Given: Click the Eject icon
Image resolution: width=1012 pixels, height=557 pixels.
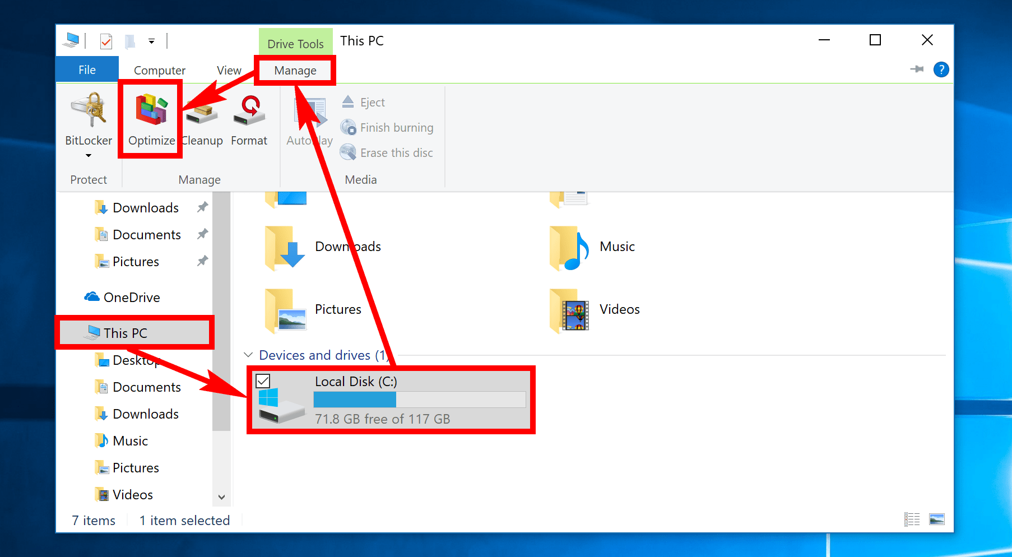Looking at the screenshot, I should click(349, 101).
